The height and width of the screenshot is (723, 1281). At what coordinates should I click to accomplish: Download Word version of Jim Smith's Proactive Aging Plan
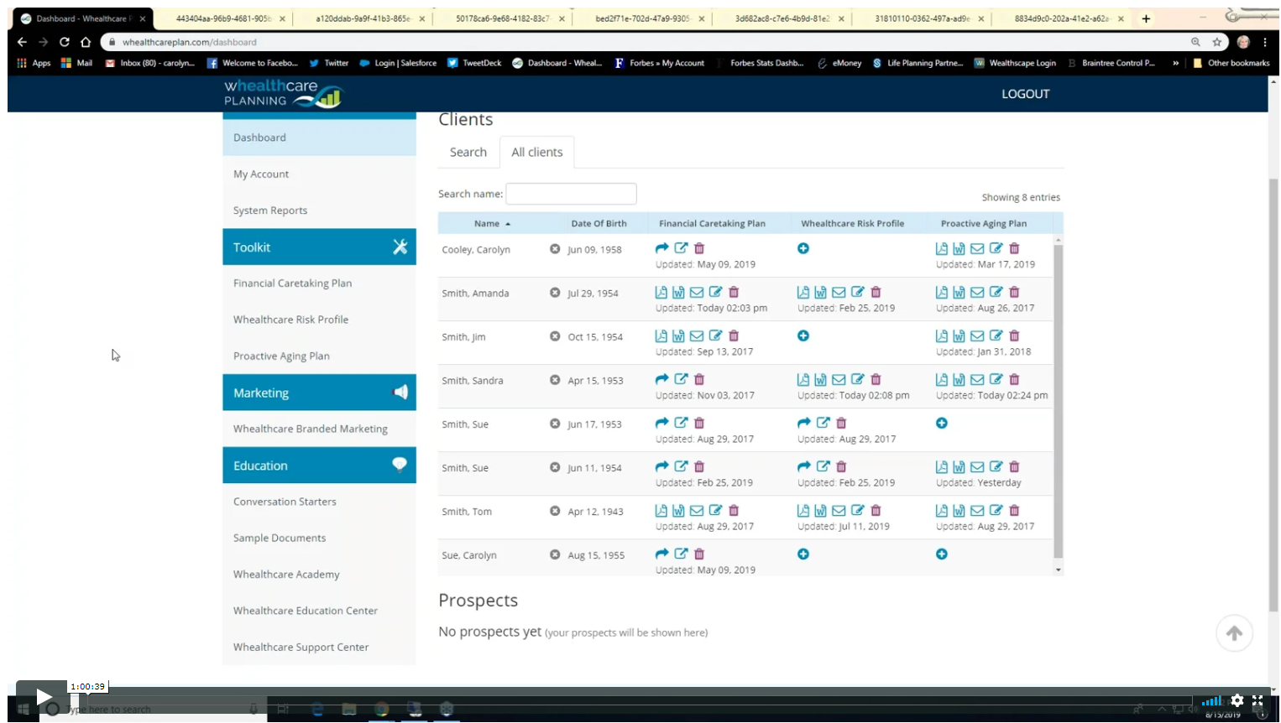pyautogui.click(x=959, y=336)
